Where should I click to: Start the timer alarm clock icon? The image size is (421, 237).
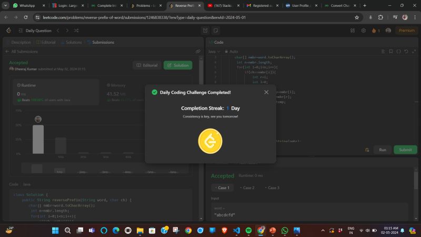click(x=205, y=31)
